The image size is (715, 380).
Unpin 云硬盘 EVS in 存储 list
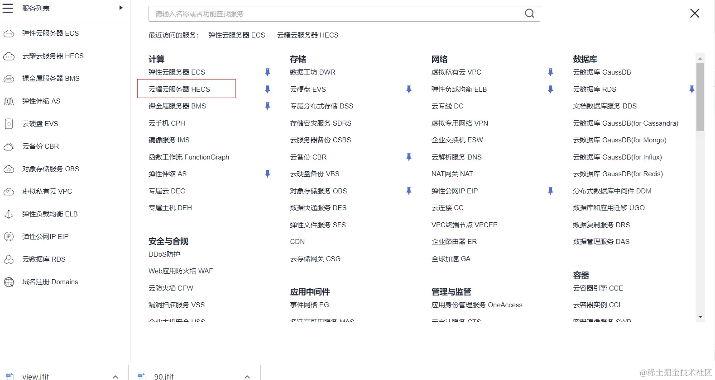409,89
